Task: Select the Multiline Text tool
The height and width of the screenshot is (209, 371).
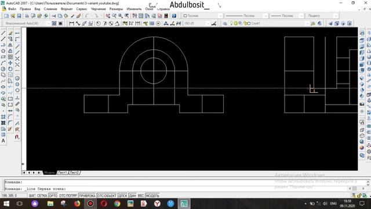Action: click(3, 140)
